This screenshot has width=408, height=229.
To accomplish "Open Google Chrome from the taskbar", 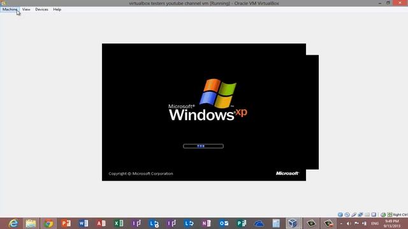I will tap(48, 223).
